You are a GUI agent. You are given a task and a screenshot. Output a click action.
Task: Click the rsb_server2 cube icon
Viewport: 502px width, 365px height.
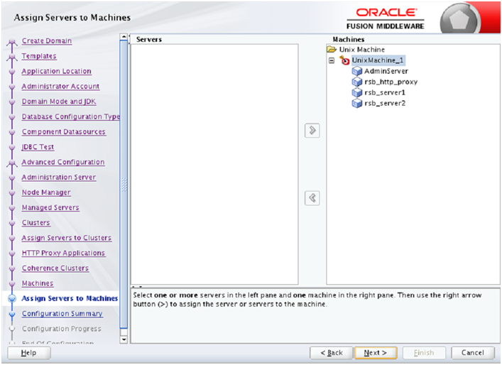[357, 103]
